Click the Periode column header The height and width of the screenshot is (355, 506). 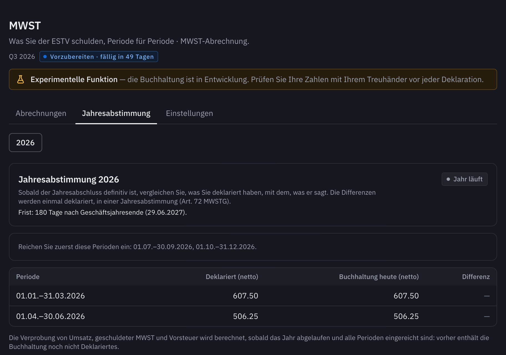28,277
